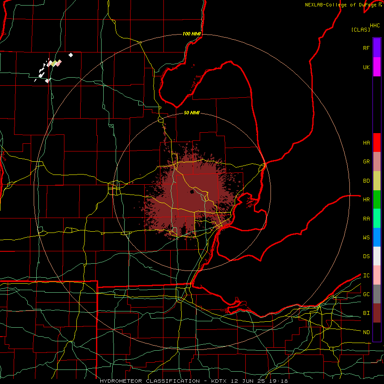384x384 pixels.
Task: Click the 100 NMI range ring label
Action: [192, 34]
